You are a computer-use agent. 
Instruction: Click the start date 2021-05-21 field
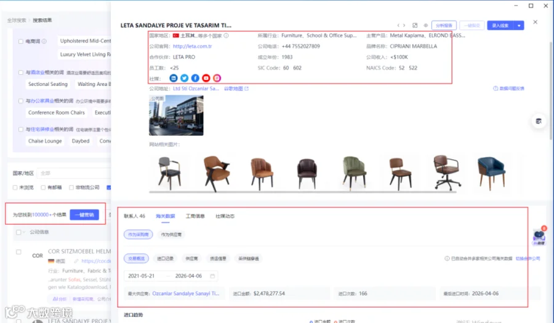[142, 276]
